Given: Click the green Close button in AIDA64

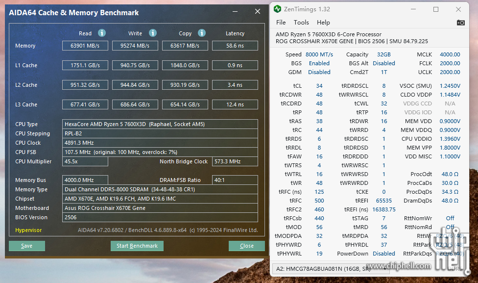Looking at the screenshot, I should point(247,246).
